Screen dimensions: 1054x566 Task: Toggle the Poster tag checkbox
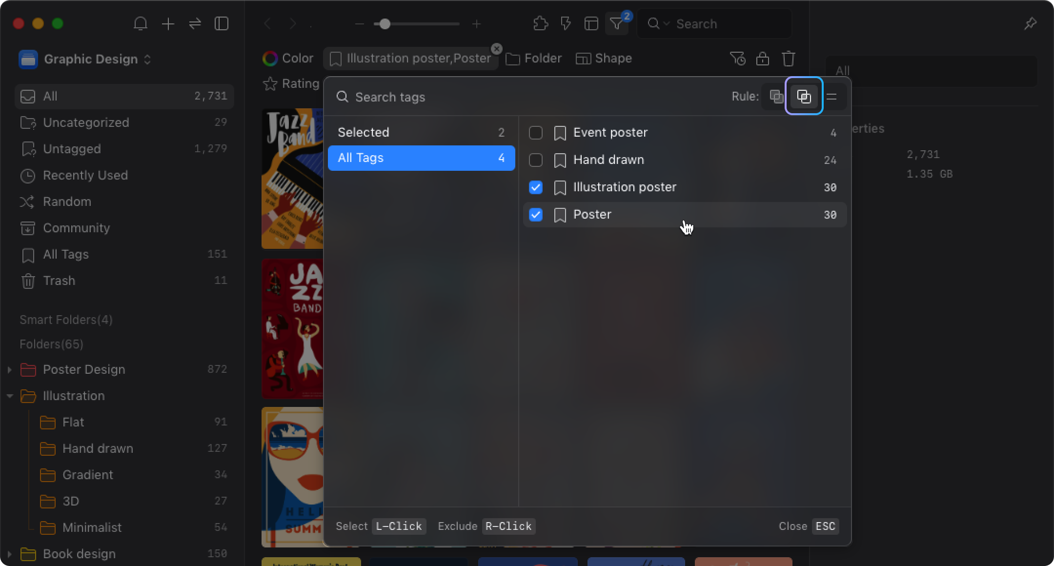point(536,215)
